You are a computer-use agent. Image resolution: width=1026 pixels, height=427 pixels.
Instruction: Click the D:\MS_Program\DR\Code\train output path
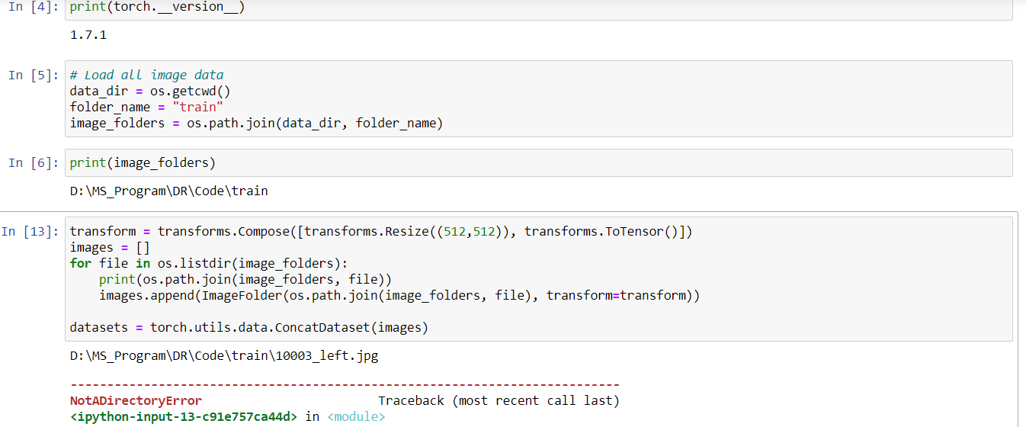pos(168,191)
